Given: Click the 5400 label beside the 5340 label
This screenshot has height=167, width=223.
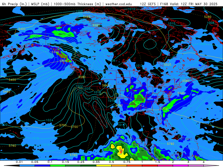Looking at the screenshot, I should pyautogui.click(x=63, y=61).
